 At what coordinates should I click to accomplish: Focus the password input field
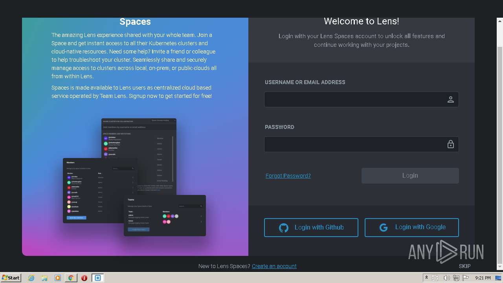(x=361, y=144)
